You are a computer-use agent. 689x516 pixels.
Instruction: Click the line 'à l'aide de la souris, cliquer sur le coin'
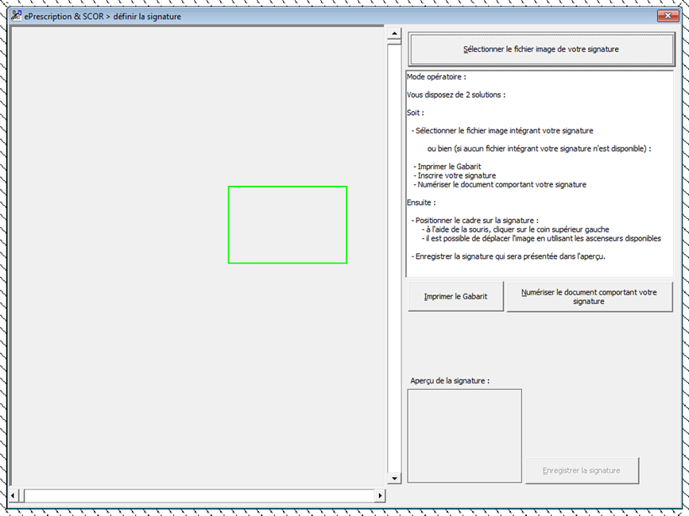click(516, 229)
